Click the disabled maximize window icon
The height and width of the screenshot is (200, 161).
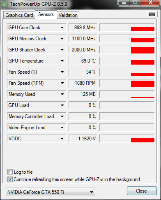click(x=135, y=2)
